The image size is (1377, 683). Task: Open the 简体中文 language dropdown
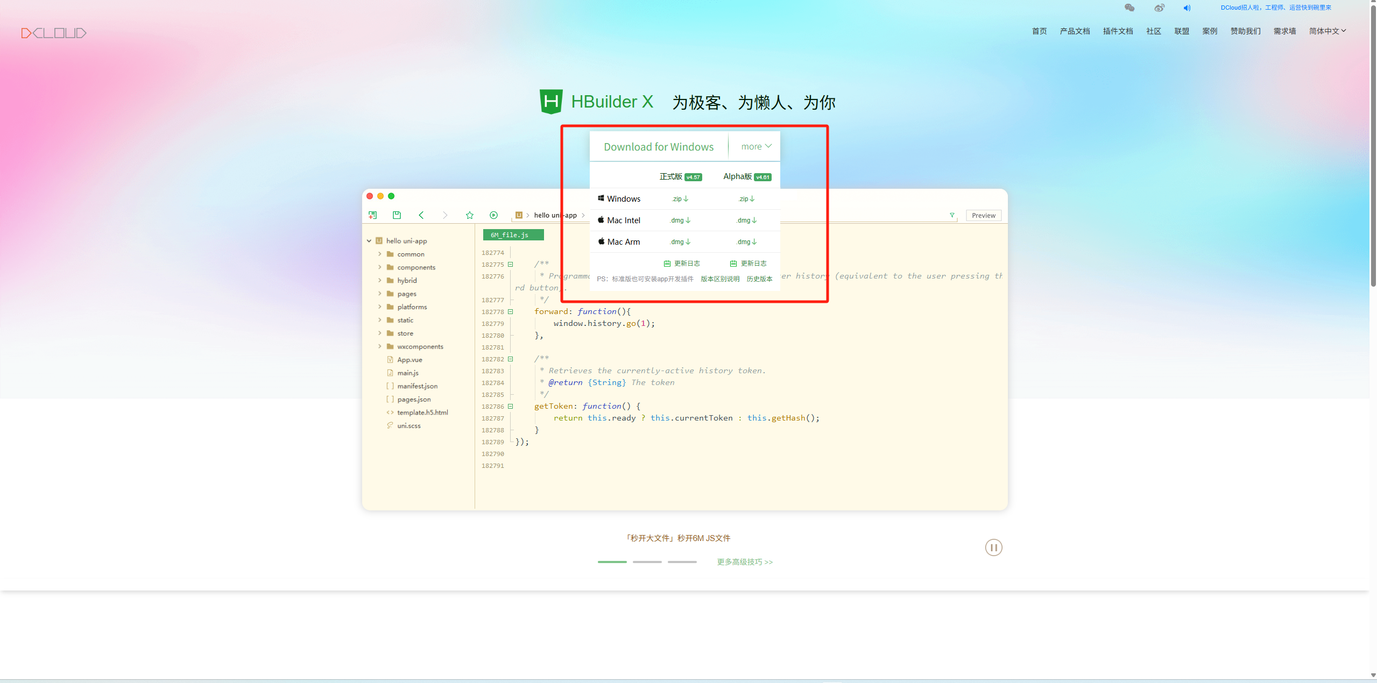pyautogui.click(x=1327, y=31)
